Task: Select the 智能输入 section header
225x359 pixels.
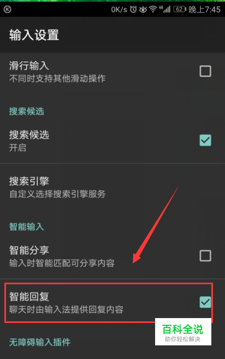Action: click(x=27, y=226)
